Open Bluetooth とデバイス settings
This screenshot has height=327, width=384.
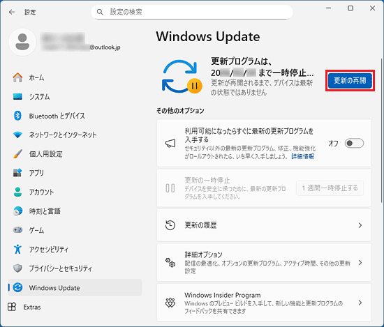(75, 116)
